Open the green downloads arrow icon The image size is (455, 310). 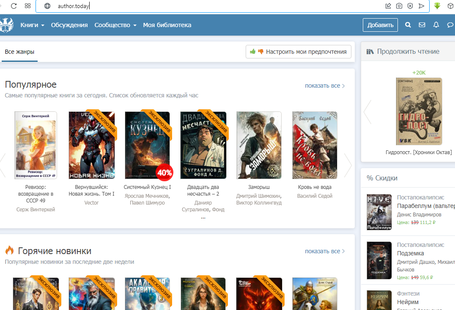(x=437, y=6)
